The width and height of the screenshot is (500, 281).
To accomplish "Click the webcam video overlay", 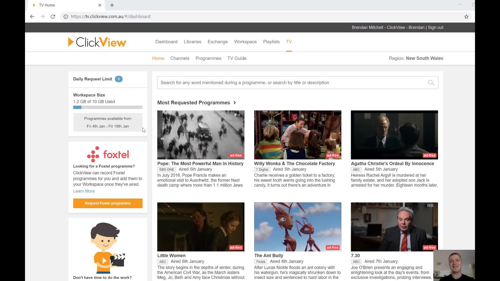I will tap(454, 265).
